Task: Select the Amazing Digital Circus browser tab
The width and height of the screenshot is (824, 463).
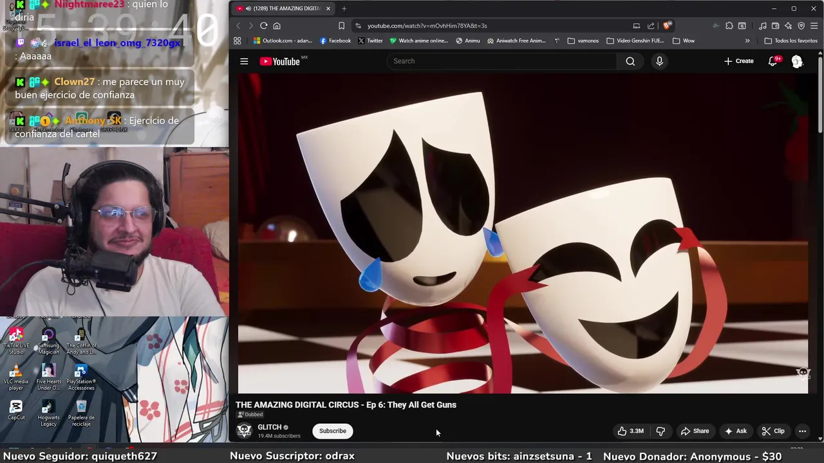Action: click(x=282, y=8)
